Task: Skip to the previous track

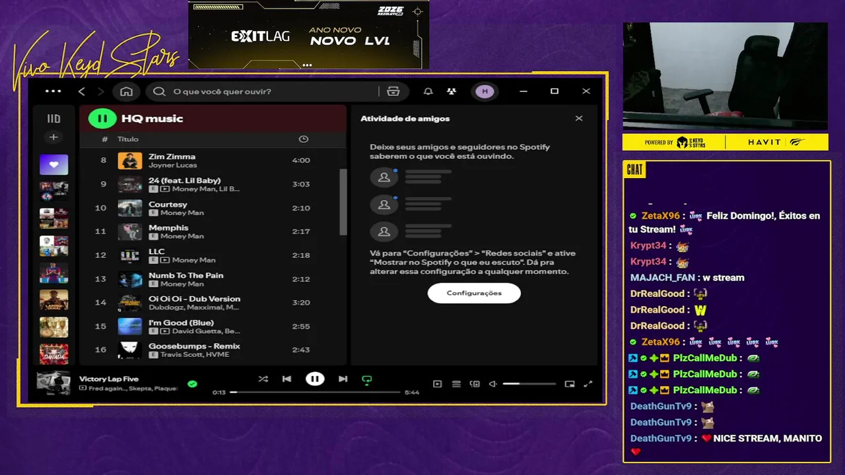Action: click(287, 379)
